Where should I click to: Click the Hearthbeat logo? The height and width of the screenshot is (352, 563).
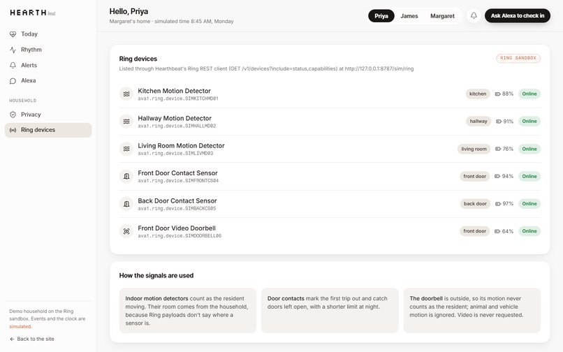click(x=33, y=13)
